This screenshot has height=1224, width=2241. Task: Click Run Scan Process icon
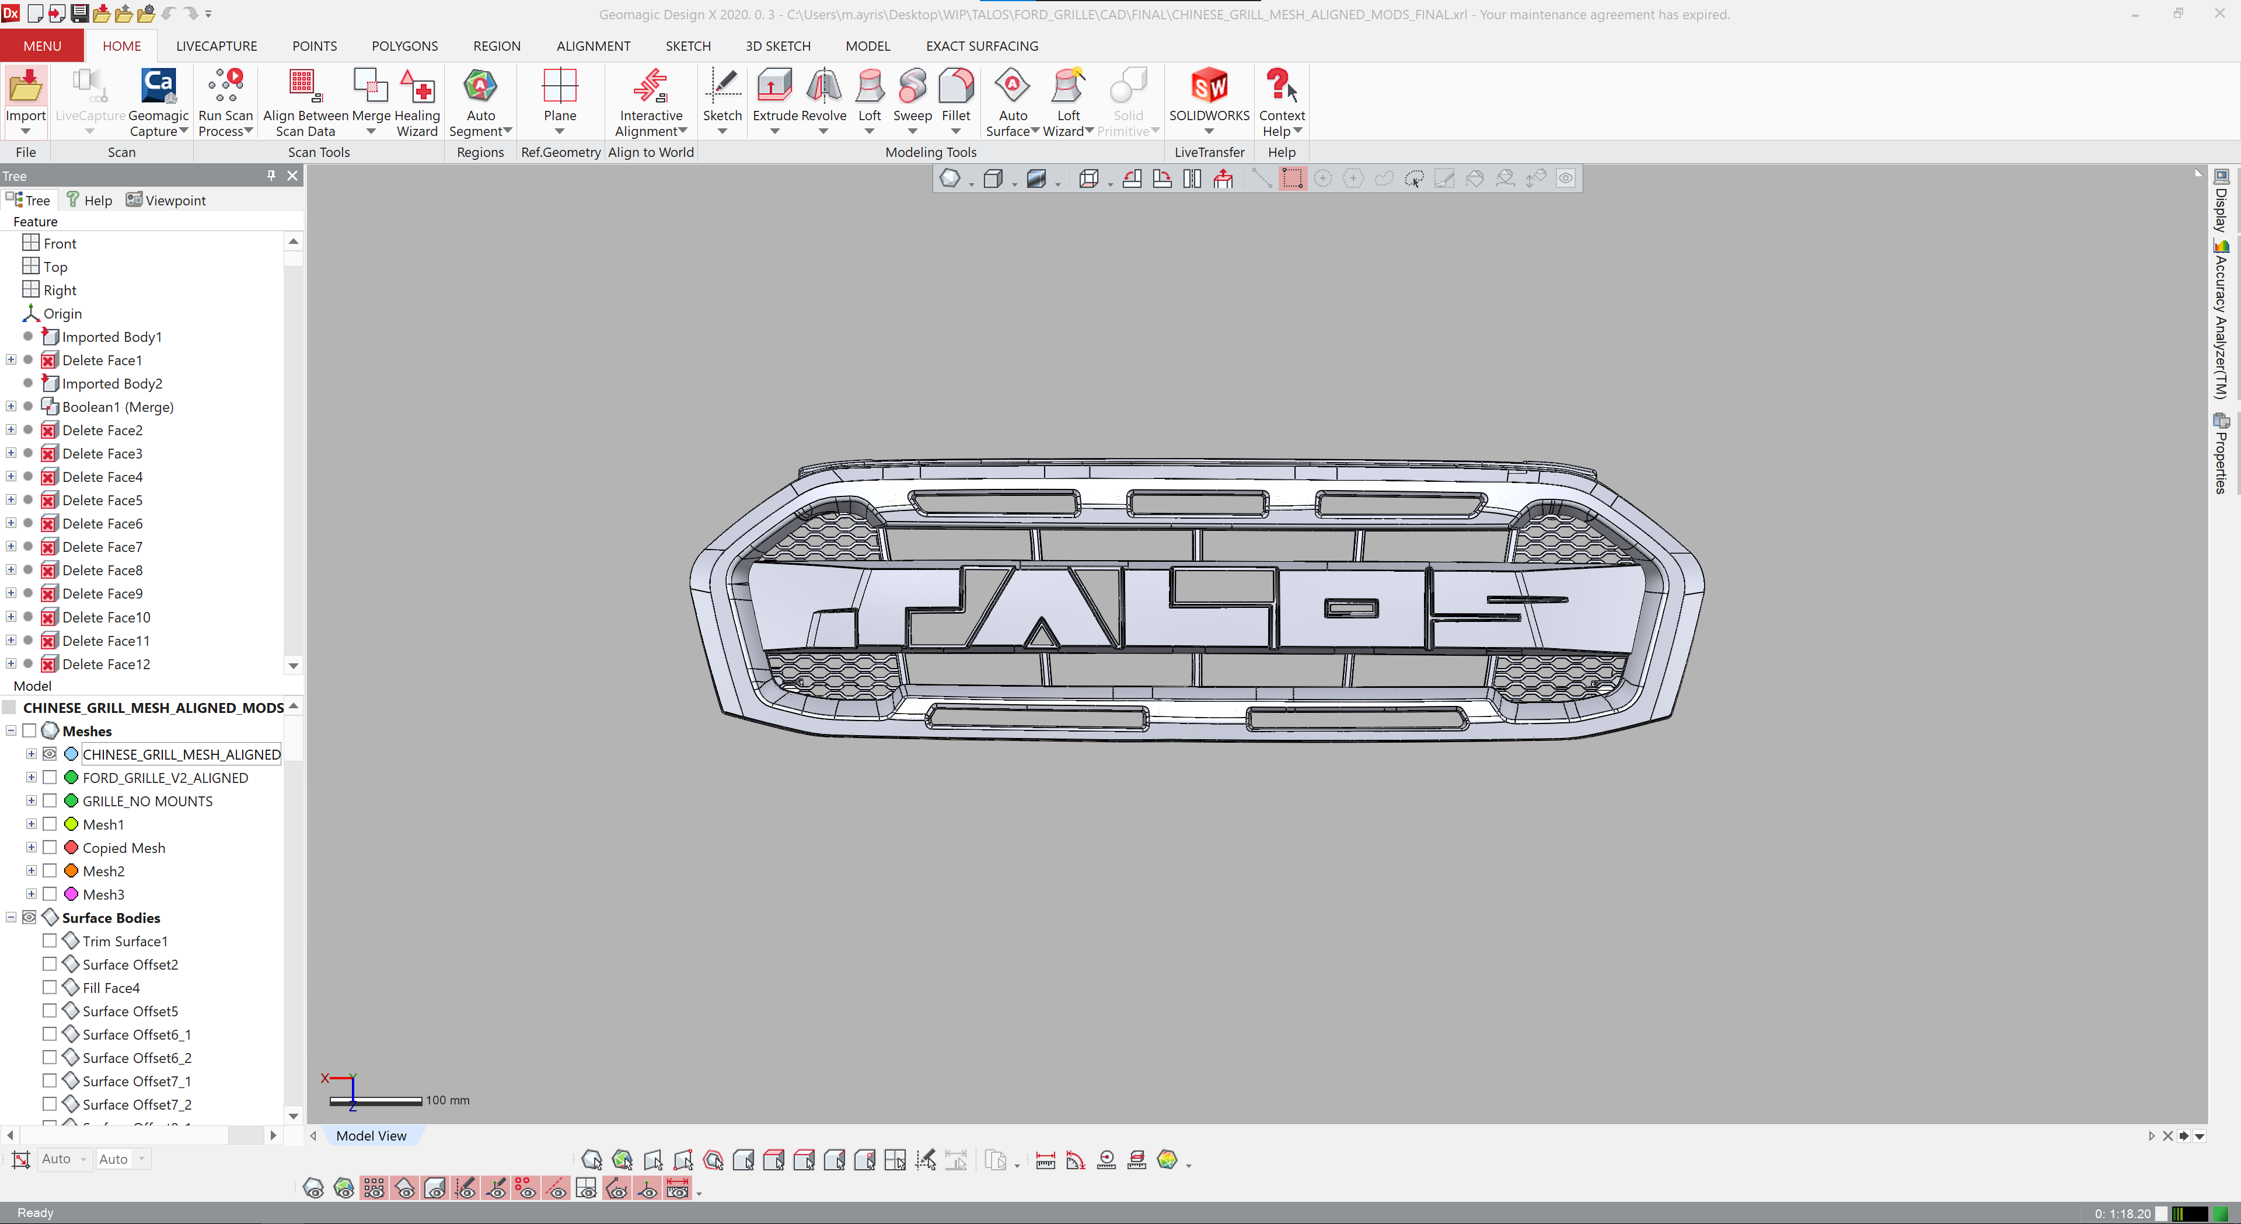(225, 86)
